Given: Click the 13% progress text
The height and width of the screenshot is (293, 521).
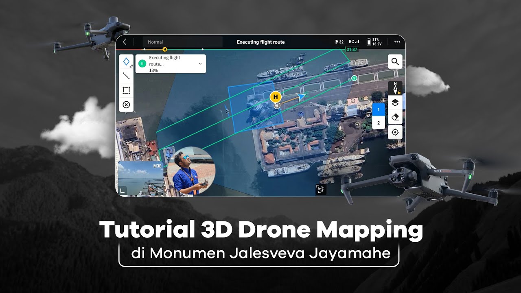Looking at the screenshot, I should pos(153,70).
